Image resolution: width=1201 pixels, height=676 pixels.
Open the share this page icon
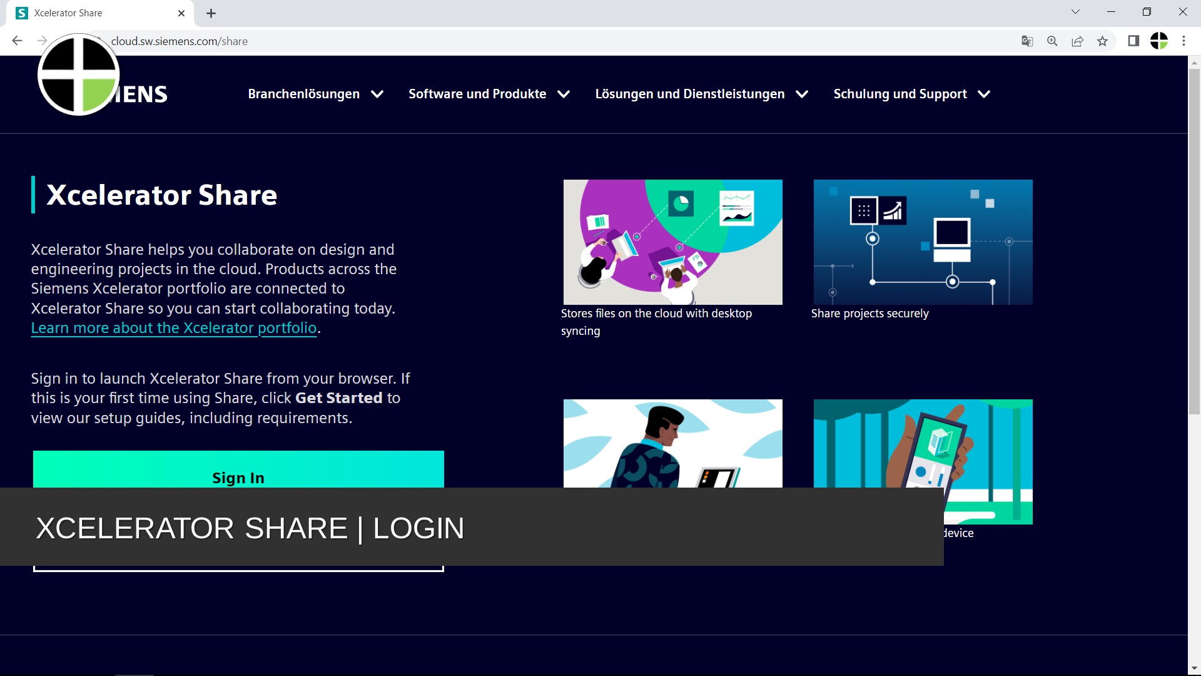(x=1078, y=41)
